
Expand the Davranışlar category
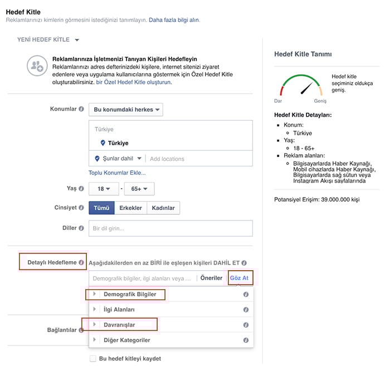(x=95, y=324)
